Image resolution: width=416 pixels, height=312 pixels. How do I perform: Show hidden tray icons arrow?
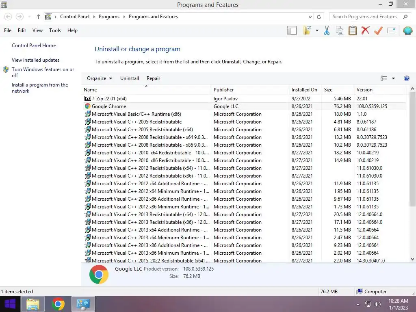click(358, 304)
